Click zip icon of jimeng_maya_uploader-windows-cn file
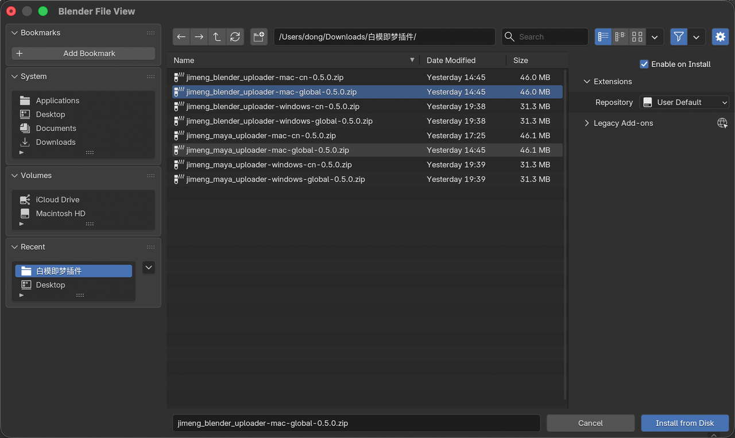 tap(179, 164)
